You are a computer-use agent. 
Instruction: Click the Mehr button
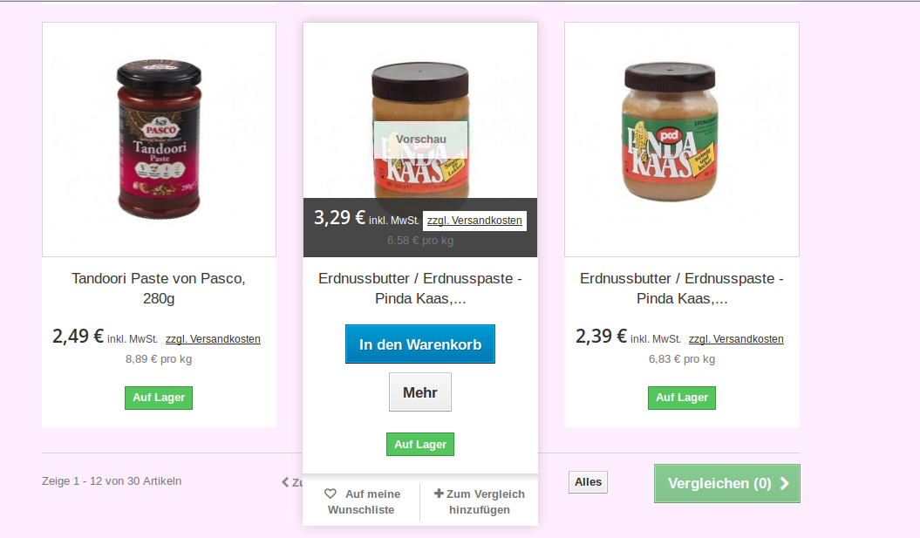[x=420, y=392]
